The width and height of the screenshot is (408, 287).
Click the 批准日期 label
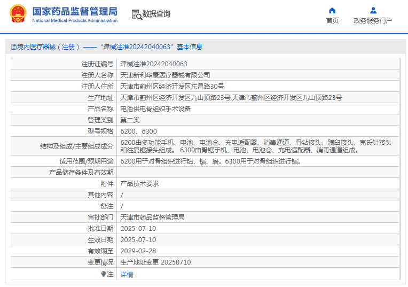click(x=100, y=229)
